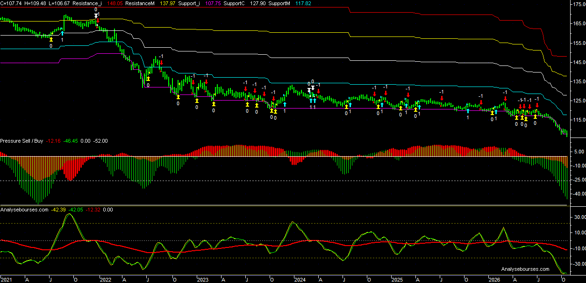586x283 pixels.
Task: Click the red -12.32 oscillator value
Action: click(93, 210)
